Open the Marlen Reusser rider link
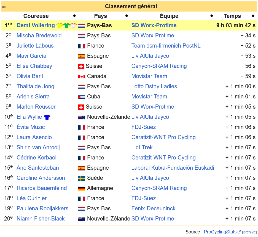 point(36,107)
